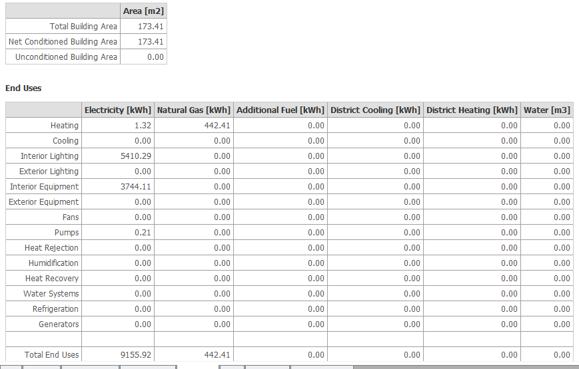Click Heating natural gas value 442.41
Viewport: 579px width, 369px height.
pyautogui.click(x=217, y=126)
